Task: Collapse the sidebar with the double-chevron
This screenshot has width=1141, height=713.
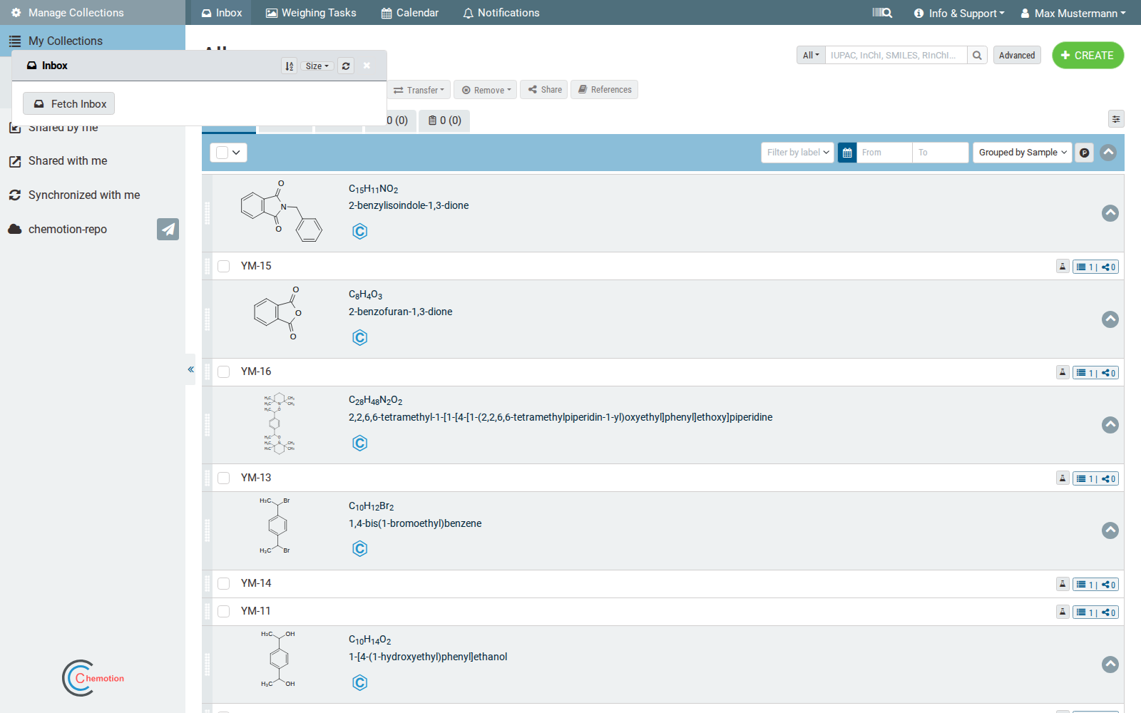Action: [190, 369]
